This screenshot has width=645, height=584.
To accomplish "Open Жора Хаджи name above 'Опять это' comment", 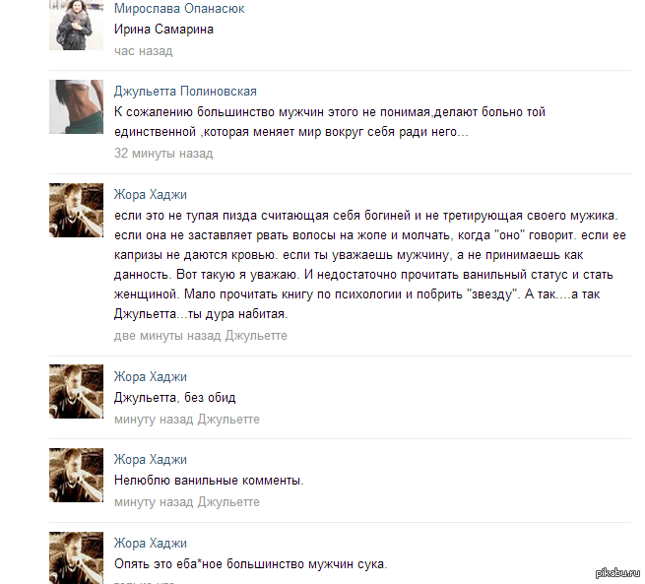I will point(150,544).
